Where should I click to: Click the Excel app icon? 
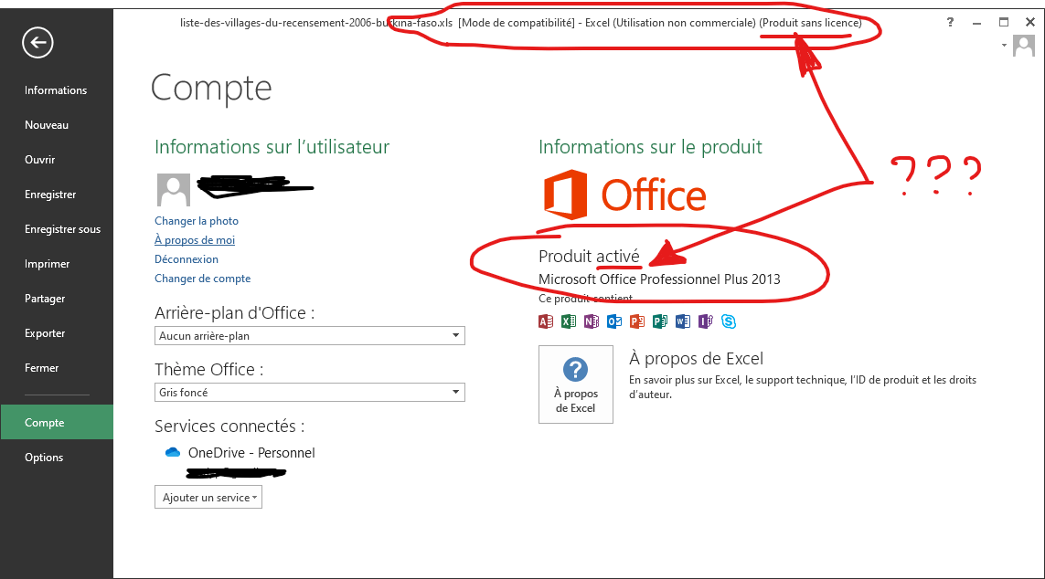569,322
